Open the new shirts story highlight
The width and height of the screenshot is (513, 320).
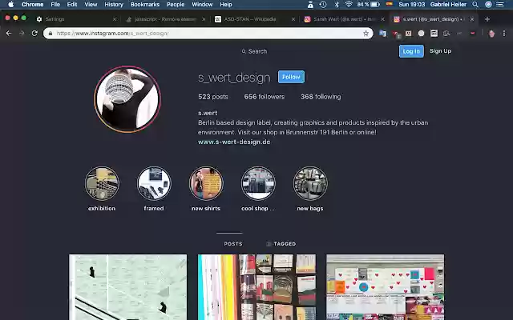pyautogui.click(x=206, y=183)
